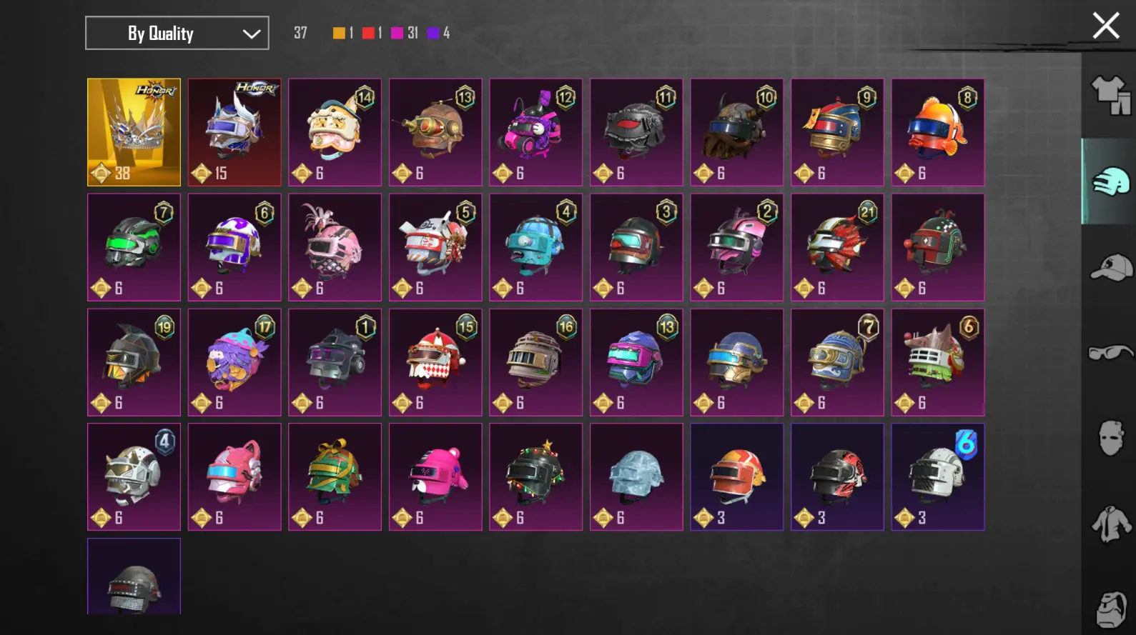Select the golden Honor crown item

134,132
